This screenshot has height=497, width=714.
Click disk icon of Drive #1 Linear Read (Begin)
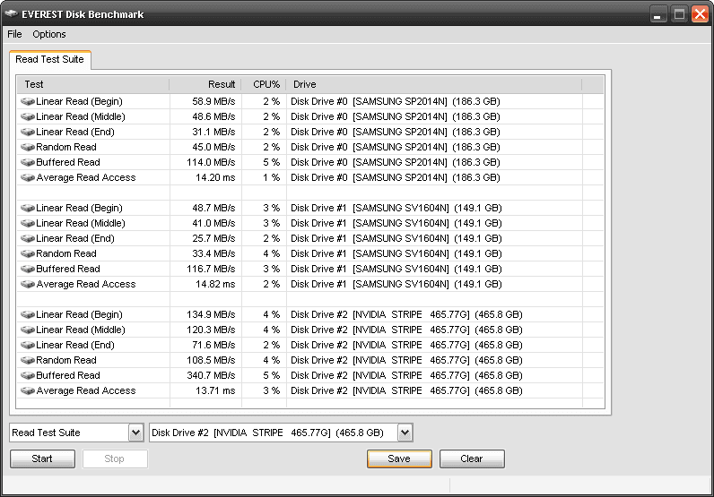(x=28, y=208)
